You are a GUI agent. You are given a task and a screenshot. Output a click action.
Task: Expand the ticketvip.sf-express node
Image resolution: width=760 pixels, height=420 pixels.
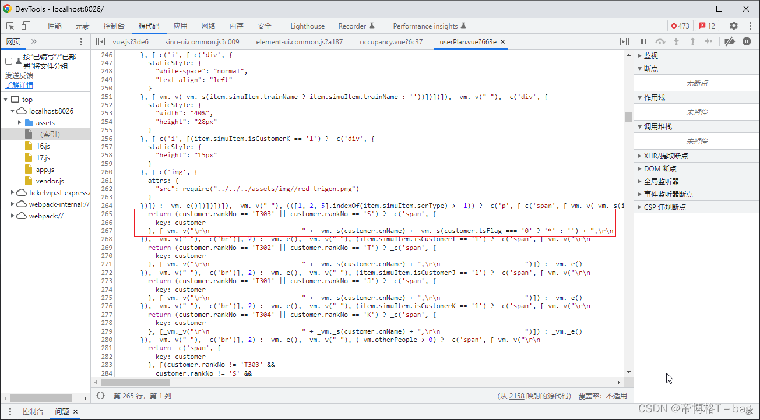(13, 193)
